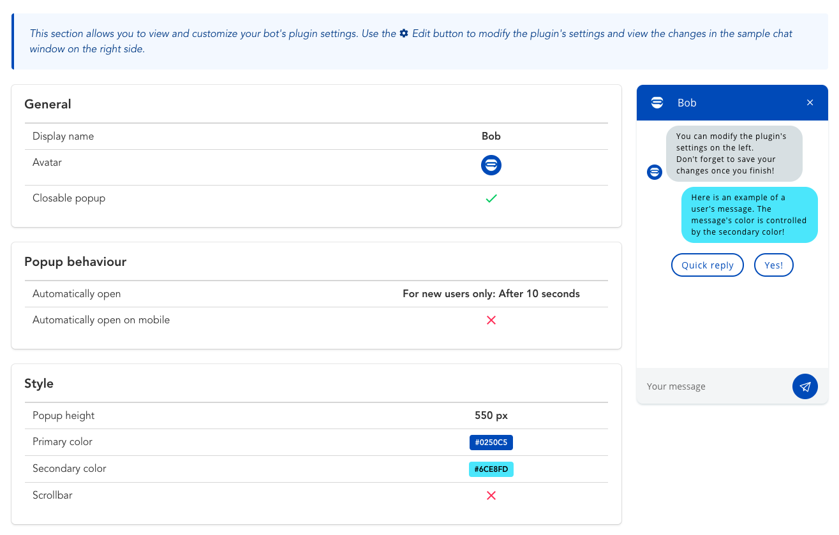Click the small bot avatar beside chat message
Image resolution: width=839 pixels, height=535 pixels.
click(x=655, y=172)
